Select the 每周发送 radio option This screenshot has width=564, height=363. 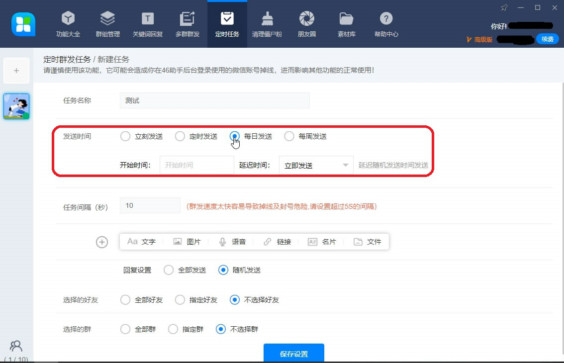point(289,136)
